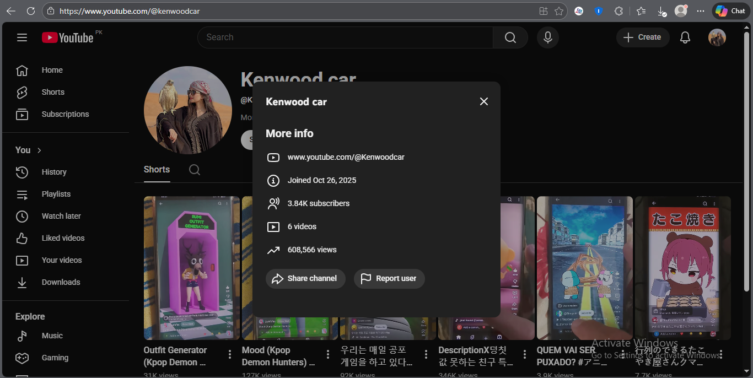
Task: Activate voice search microphone icon
Action: click(548, 37)
